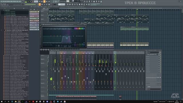Image resolution: width=183 pixels, height=103 pixels.
Task: Click the gear icon in EQ plugin title bar
Action: click(43, 25)
